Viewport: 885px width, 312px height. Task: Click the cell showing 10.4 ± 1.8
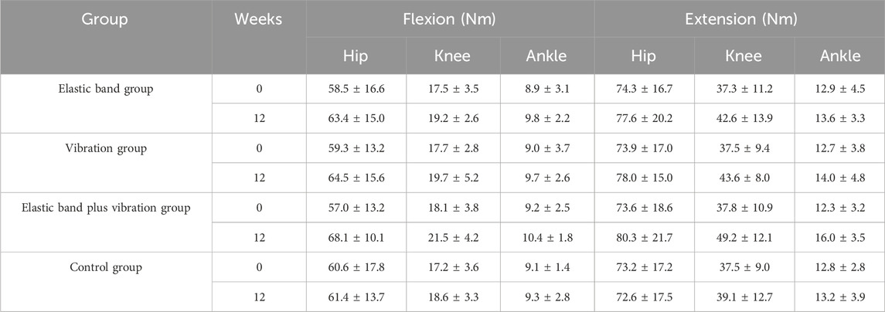pyautogui.click(x=546, y=238)
